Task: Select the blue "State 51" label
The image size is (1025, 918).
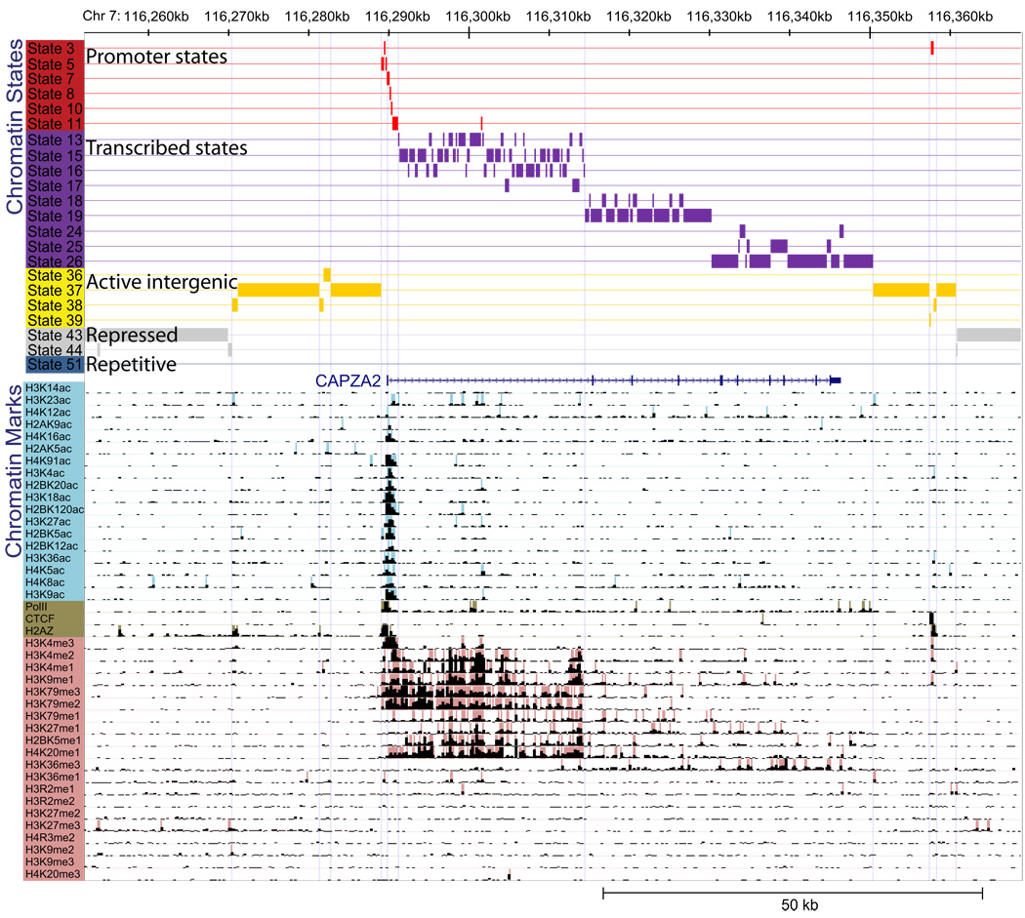Action: pyautogui.click(x=55, y=365)
